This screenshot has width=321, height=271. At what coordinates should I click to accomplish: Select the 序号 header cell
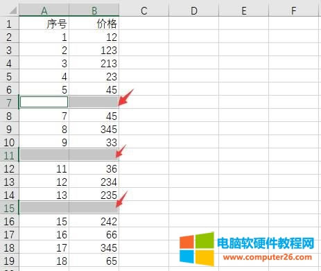click(44, 23)
